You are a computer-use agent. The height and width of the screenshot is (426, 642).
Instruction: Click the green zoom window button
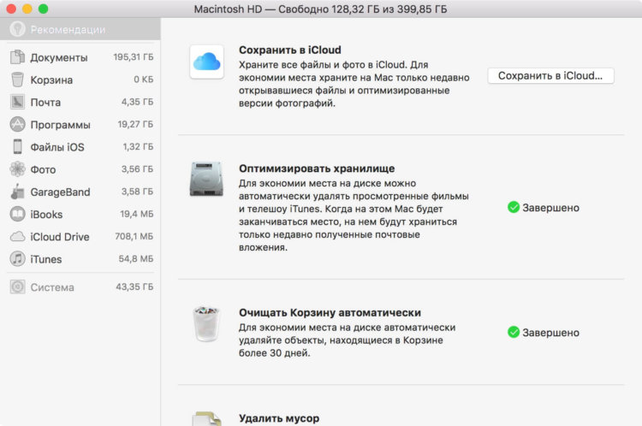click(44, 9)
